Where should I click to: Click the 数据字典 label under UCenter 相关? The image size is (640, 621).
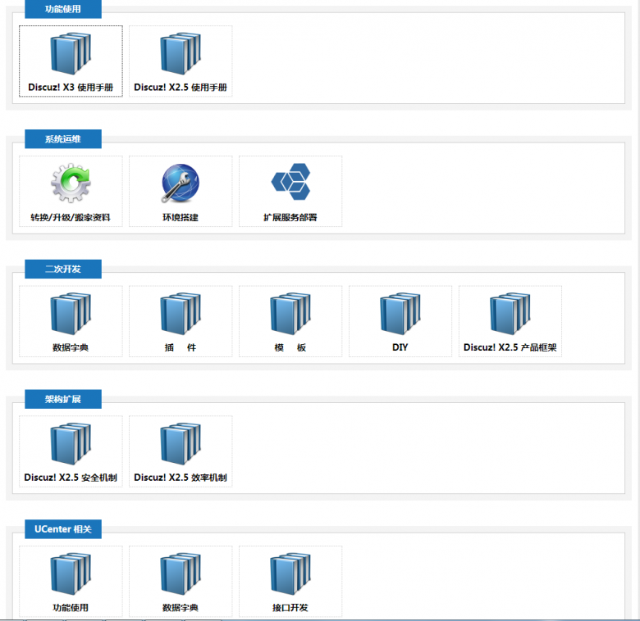point(181,608)
